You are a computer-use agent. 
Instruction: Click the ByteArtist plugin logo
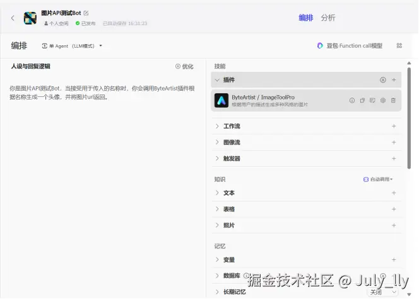coord(221,101)
